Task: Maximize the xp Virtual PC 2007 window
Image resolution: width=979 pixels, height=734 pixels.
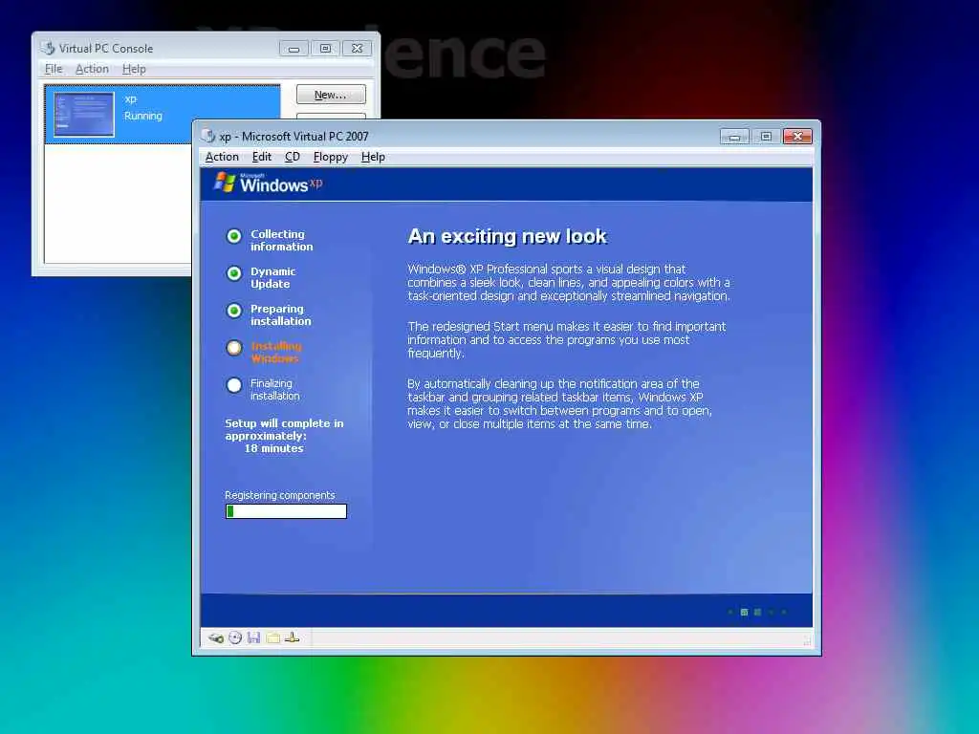Action: 766,136
